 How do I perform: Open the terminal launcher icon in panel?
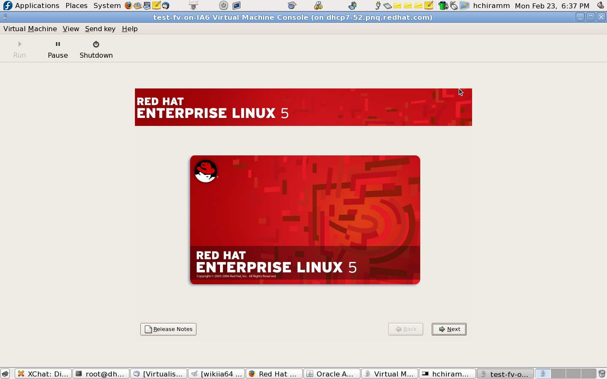tap(236, 5)
